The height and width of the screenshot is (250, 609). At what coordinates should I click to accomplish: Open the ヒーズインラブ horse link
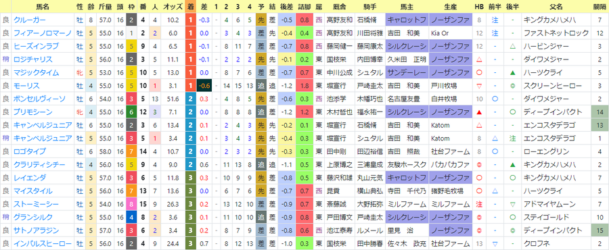click(36, 46)
